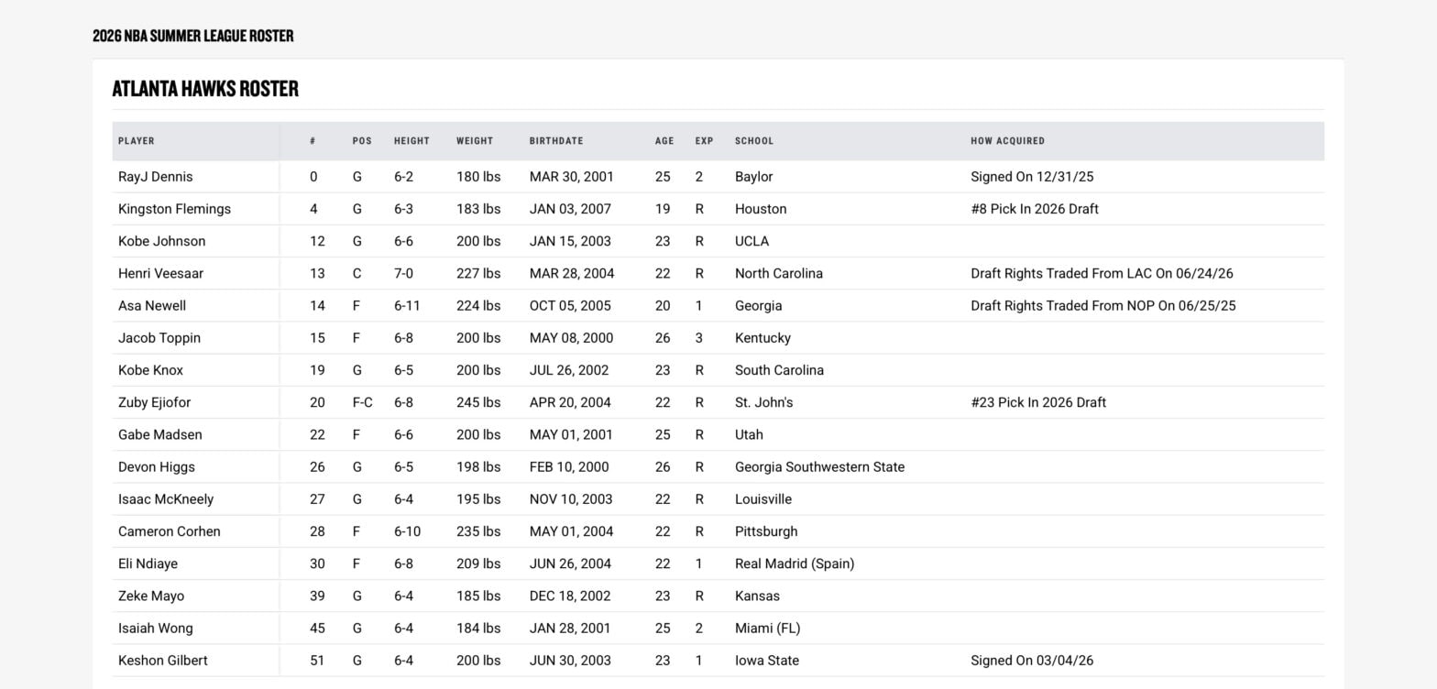Screen dimensions: 1437x689
Task: Click the school 'Iowa State'
Action: [767, 660]
